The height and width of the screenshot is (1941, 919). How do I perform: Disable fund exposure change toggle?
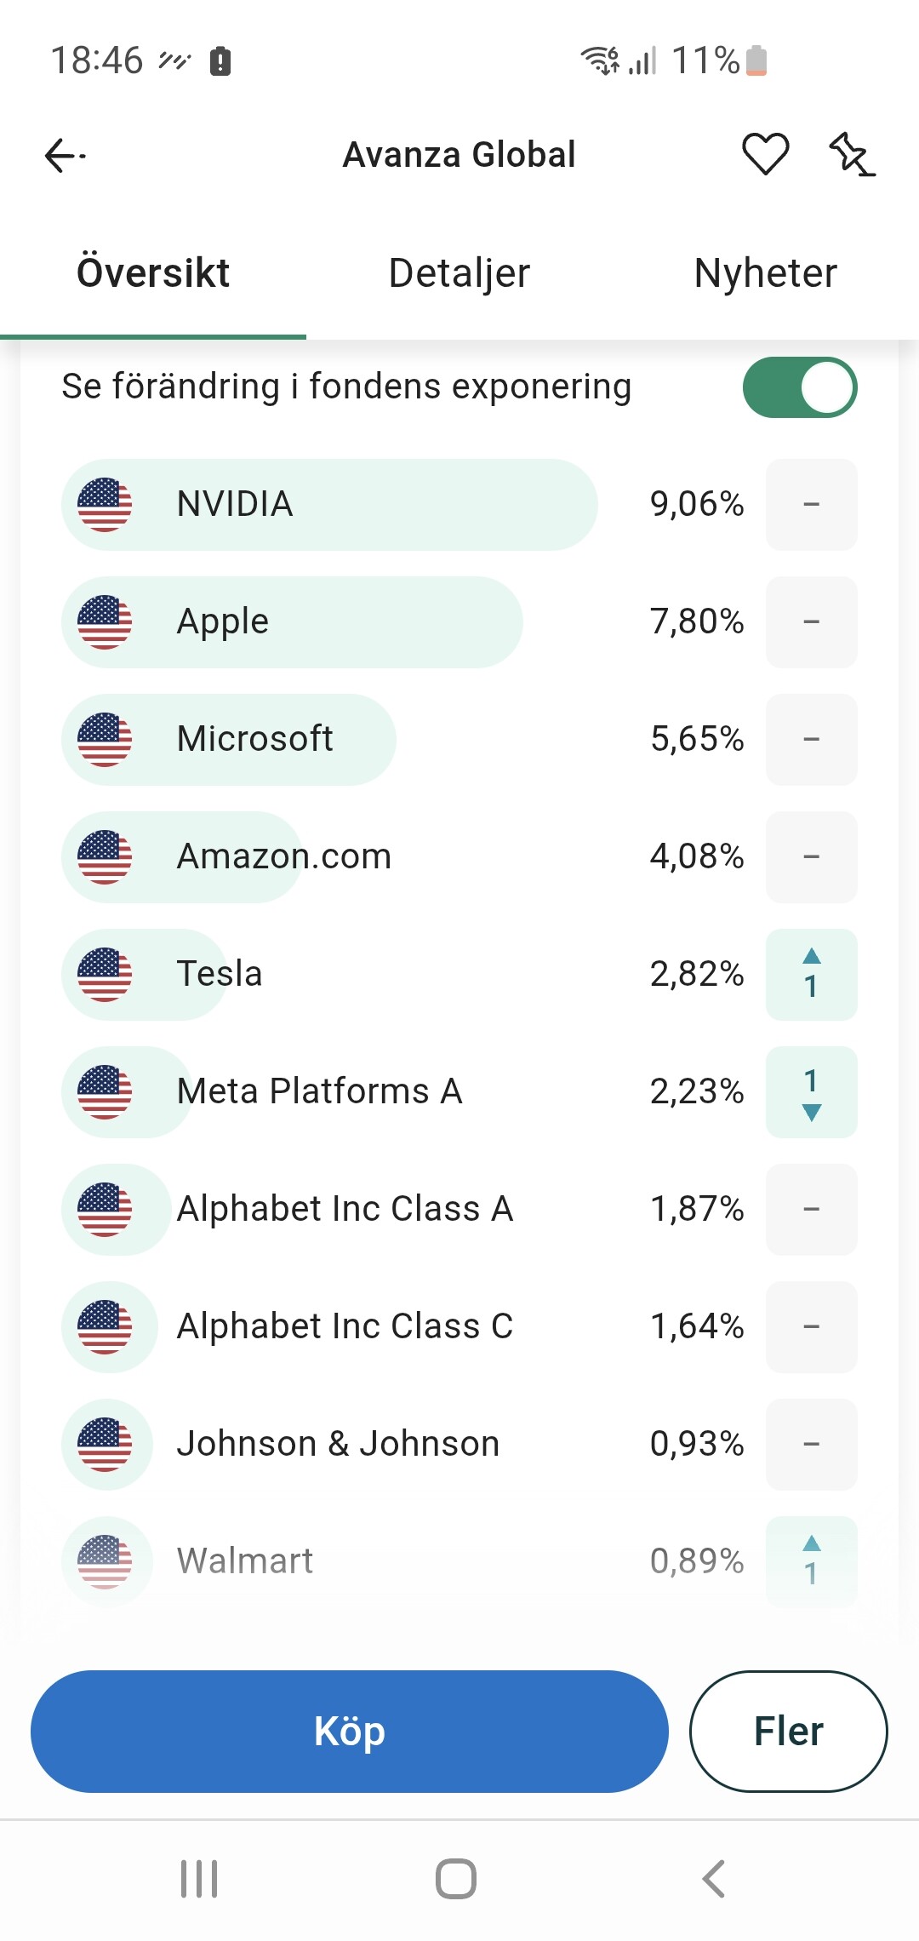pos(799,387)
